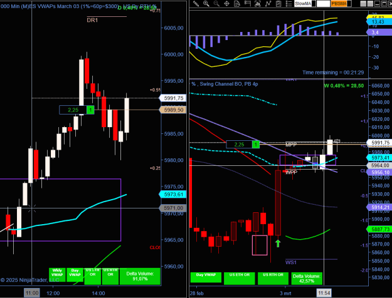Toggle Day VWAP button on right chart
This screenshot has height=298, width=392.
tap(206, 277)
